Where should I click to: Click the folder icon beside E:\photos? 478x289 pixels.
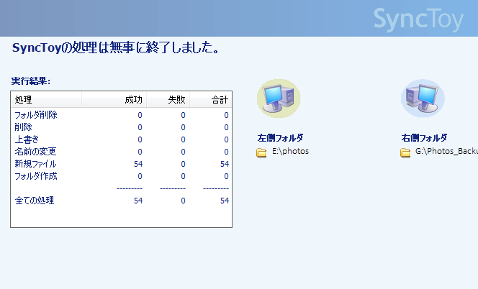[x=261, y=152]
